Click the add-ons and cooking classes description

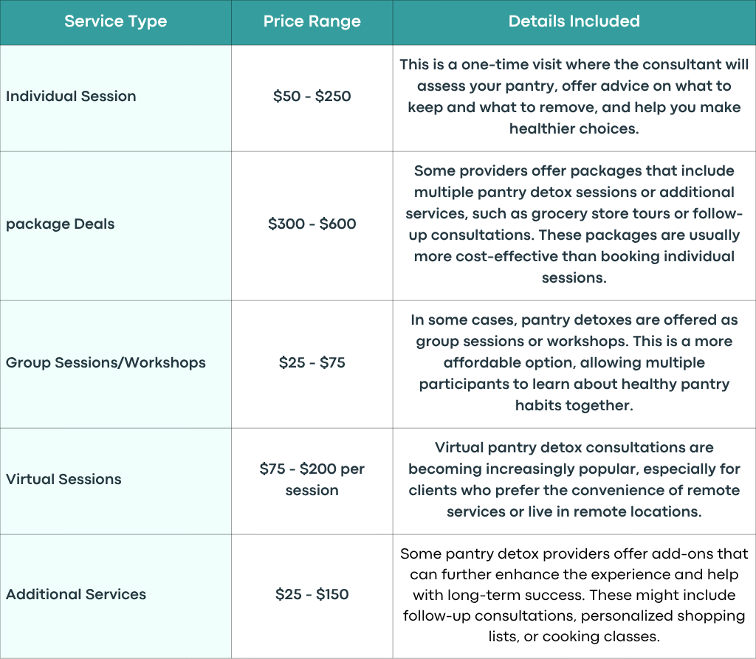click(x=574, y=595)
